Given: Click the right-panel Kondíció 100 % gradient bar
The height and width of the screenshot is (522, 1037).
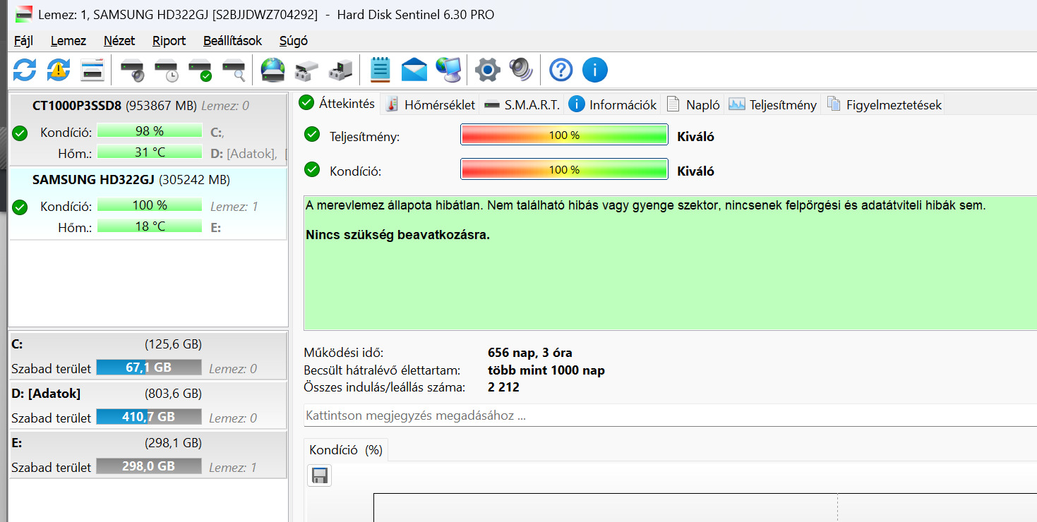Looking at the screenshot, I should (x=564, y=170).
